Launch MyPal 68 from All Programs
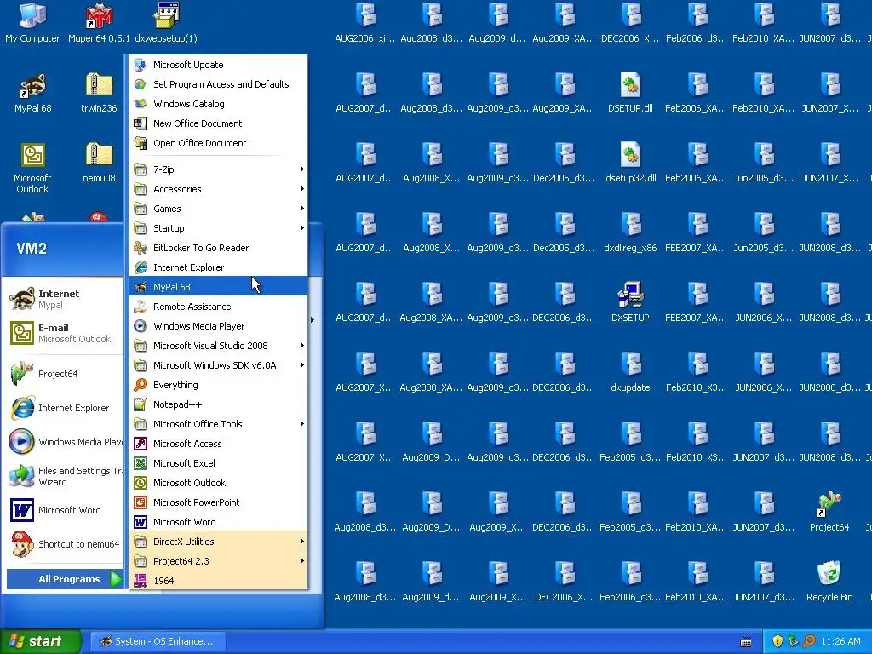 click(x=218, y=287)
